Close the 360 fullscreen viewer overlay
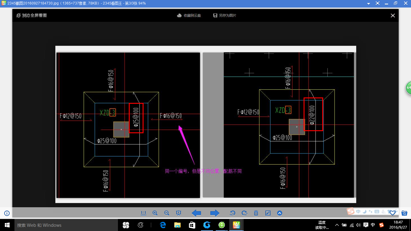411x231 pixels. point(393,16)
